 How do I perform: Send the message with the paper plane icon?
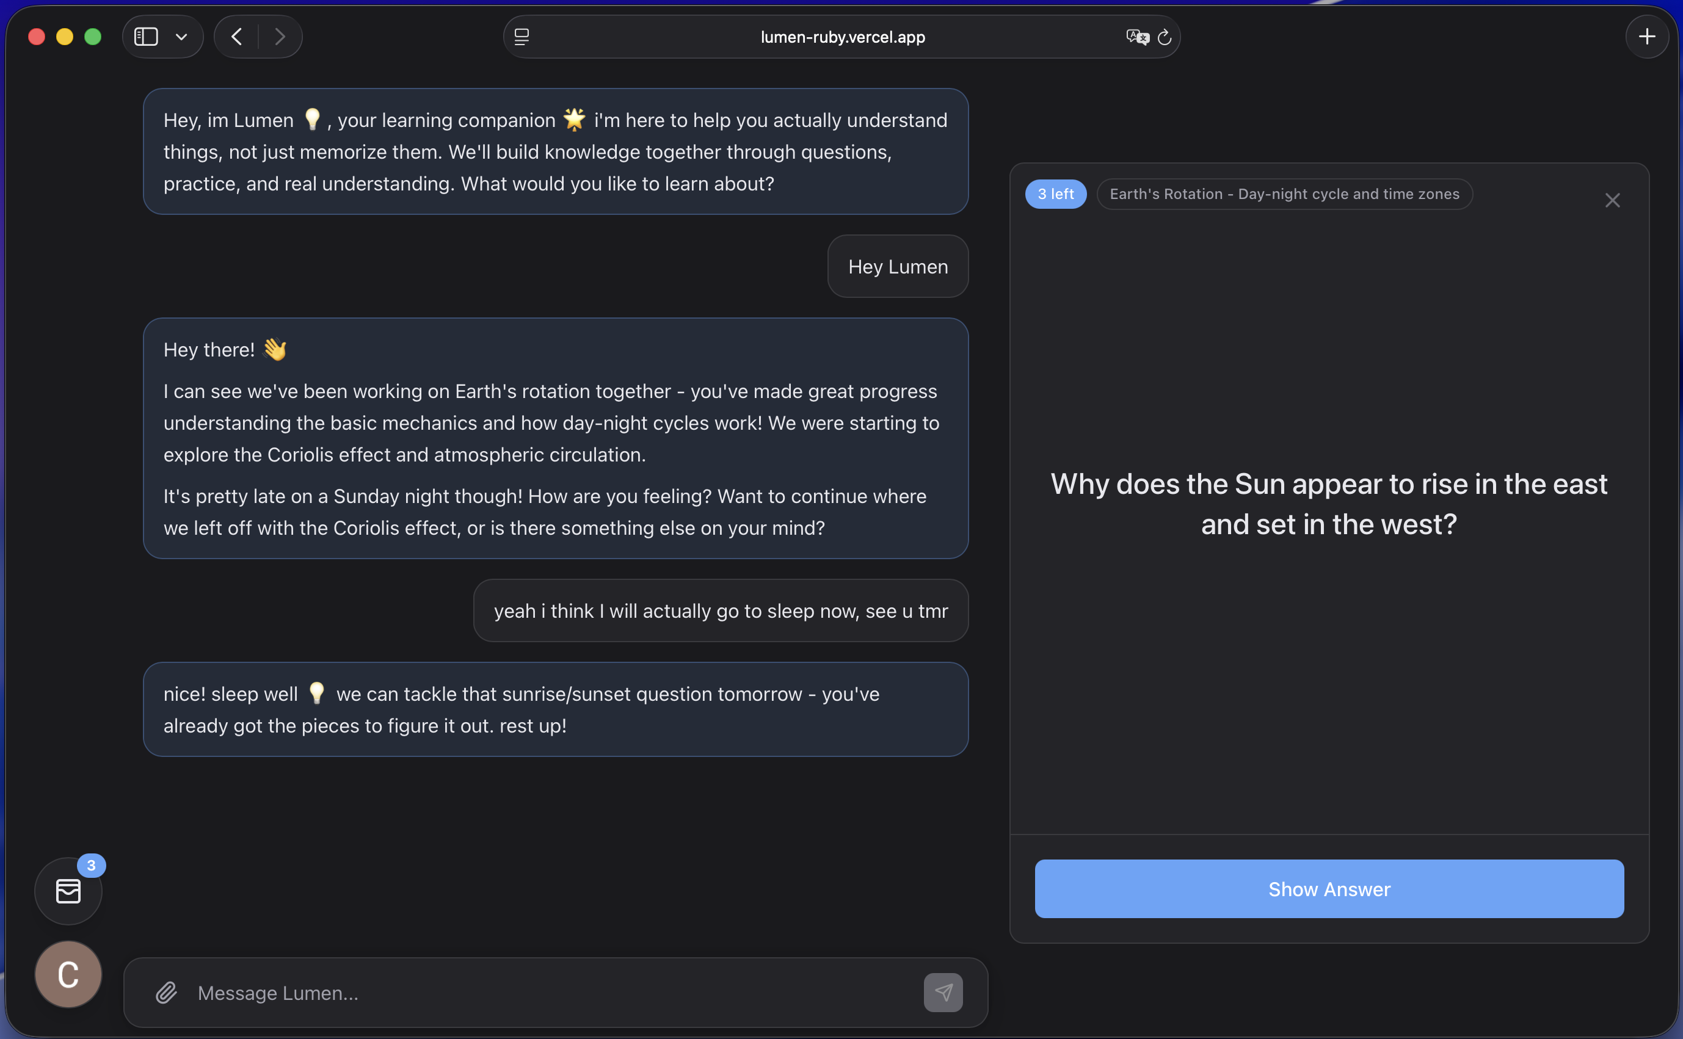(x=943, y=992)
